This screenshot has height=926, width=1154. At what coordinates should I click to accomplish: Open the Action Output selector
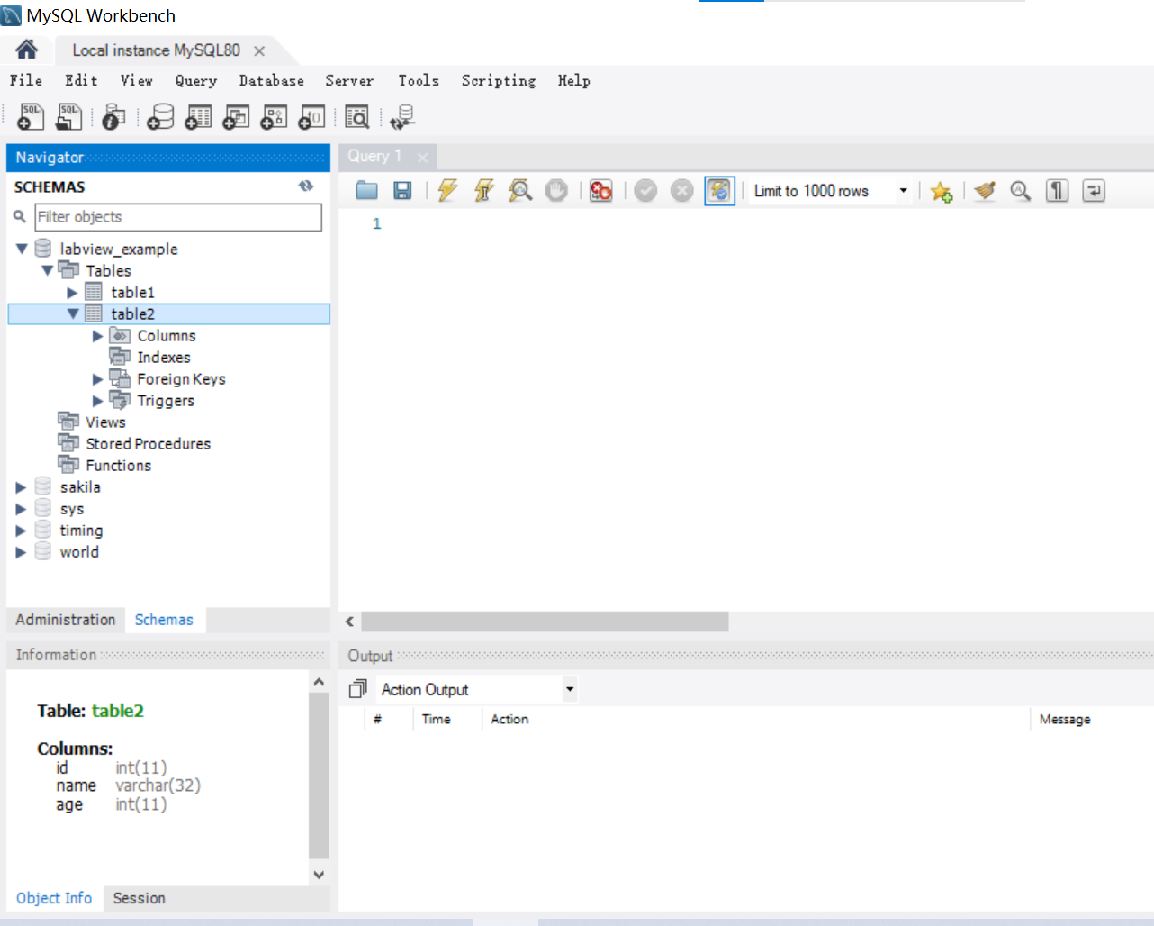tap(569, 689)
